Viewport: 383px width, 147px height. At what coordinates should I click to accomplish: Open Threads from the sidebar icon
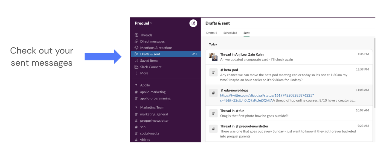click(136, 35)
